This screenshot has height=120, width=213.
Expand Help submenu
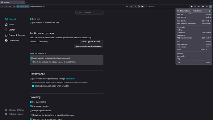[194, 59]
